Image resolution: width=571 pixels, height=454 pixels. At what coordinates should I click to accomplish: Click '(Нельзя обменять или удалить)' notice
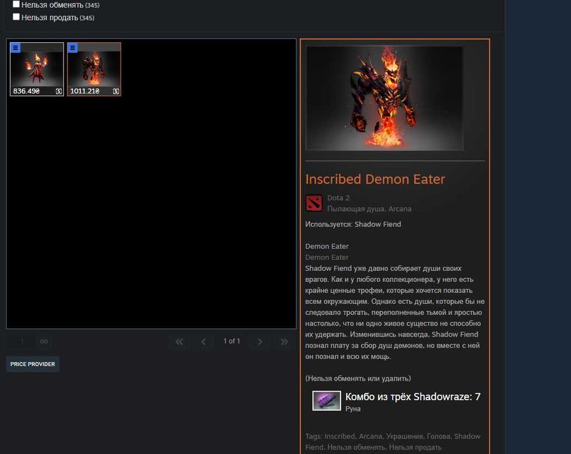pos(358,379)
